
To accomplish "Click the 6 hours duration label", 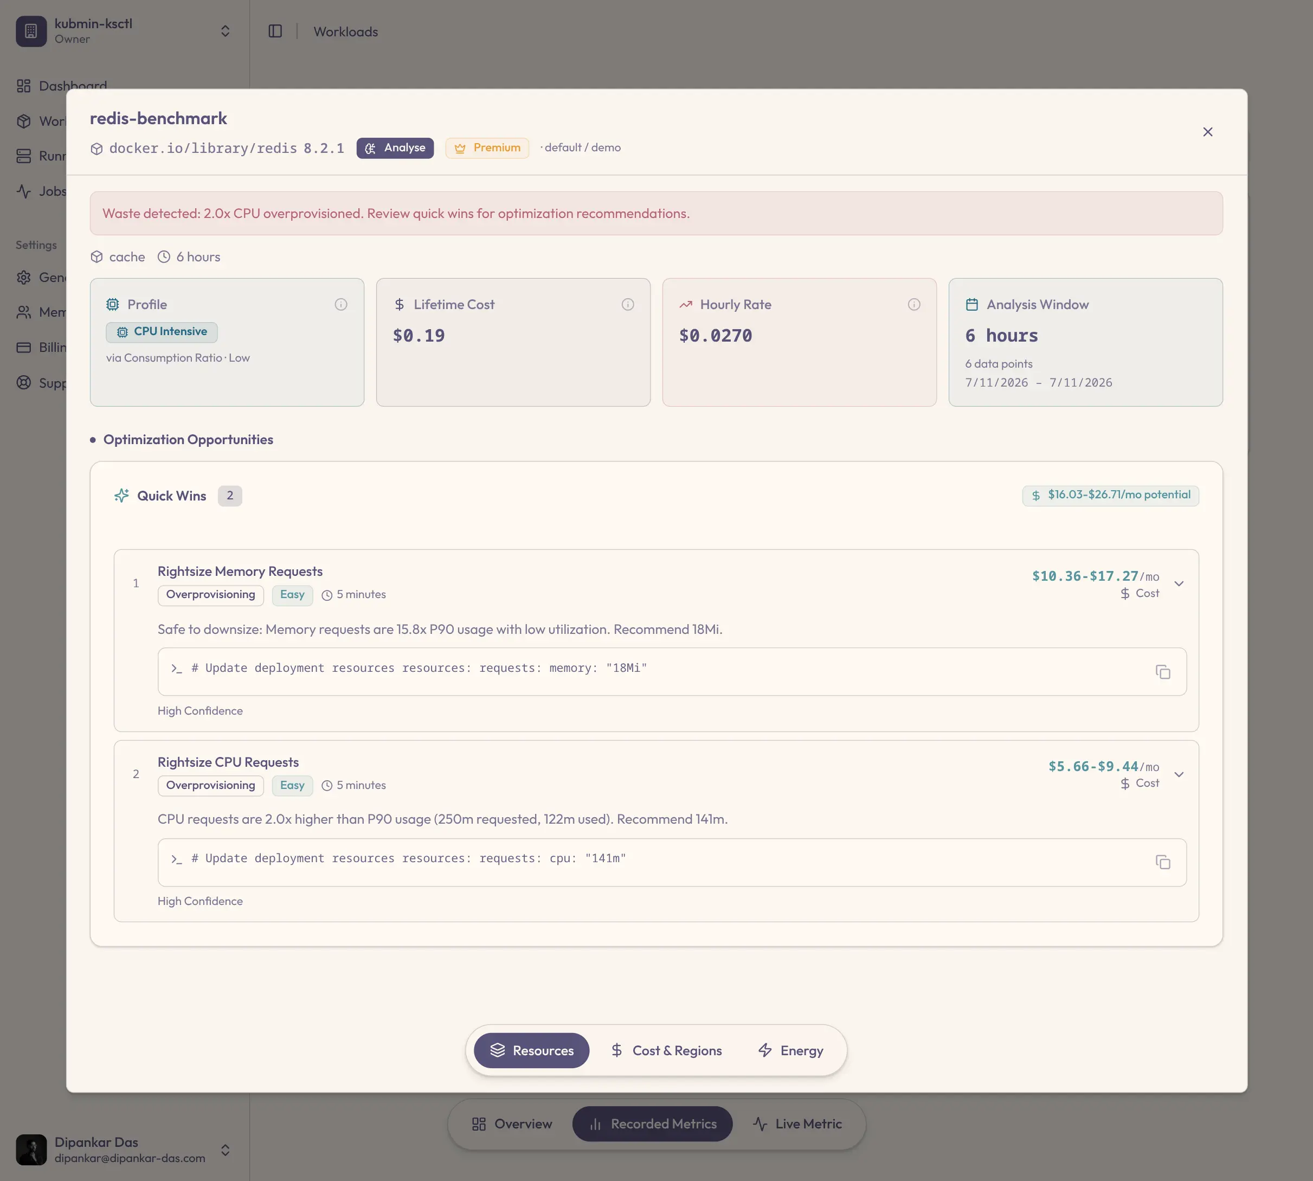I will [x=198, y=257].
